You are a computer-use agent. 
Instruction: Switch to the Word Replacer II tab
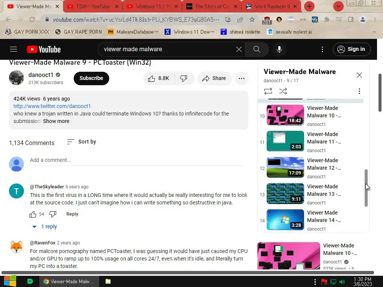coord(271,6)
